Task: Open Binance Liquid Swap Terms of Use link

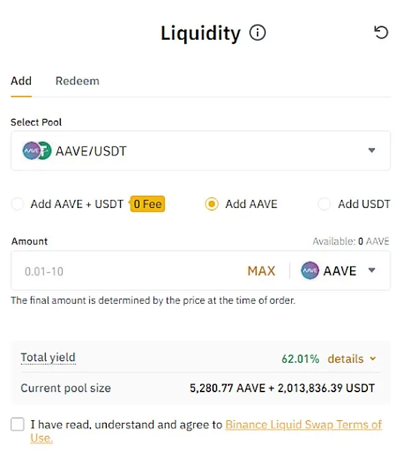Action: pos(303,424)
